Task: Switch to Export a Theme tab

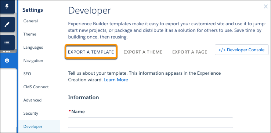Action: [x=143, y=52]
